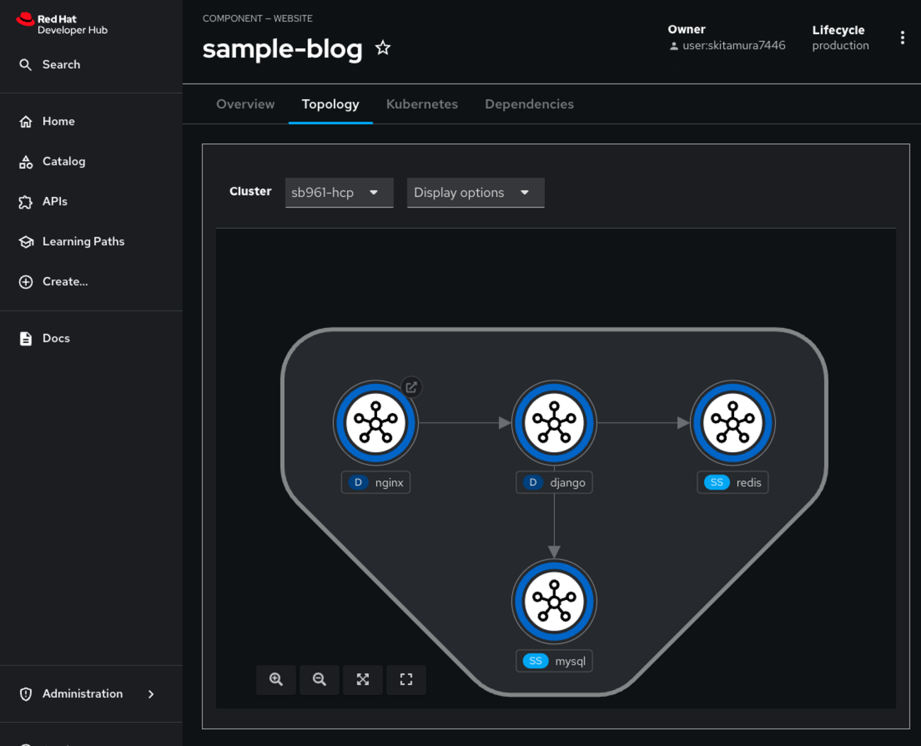Switch to the Dependencies tab
Image resolution: width=921 pixels, height=746 pixels.
529,104
